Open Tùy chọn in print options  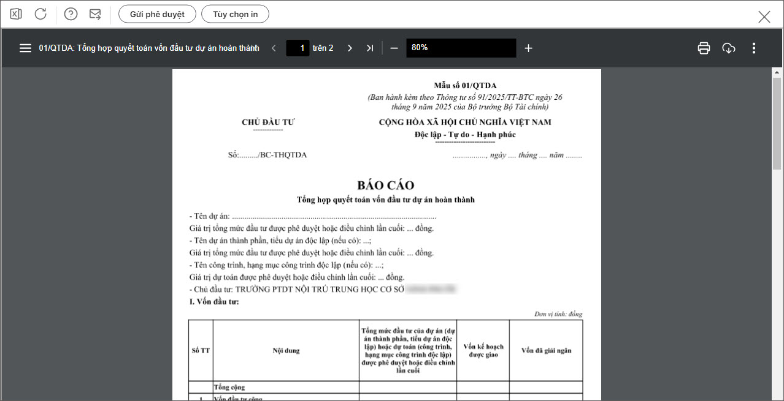click(x=235, y=14)
